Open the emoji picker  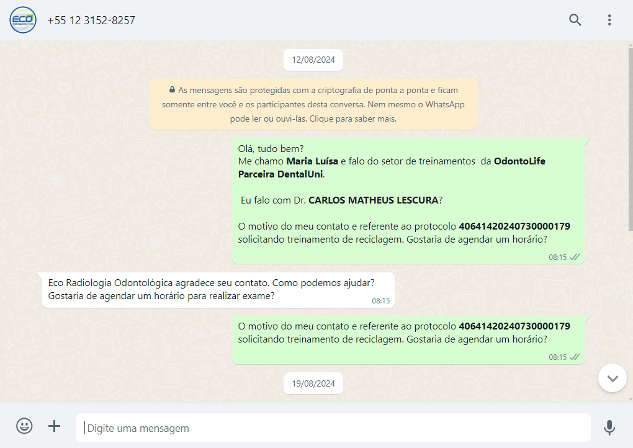coord(24,426)
